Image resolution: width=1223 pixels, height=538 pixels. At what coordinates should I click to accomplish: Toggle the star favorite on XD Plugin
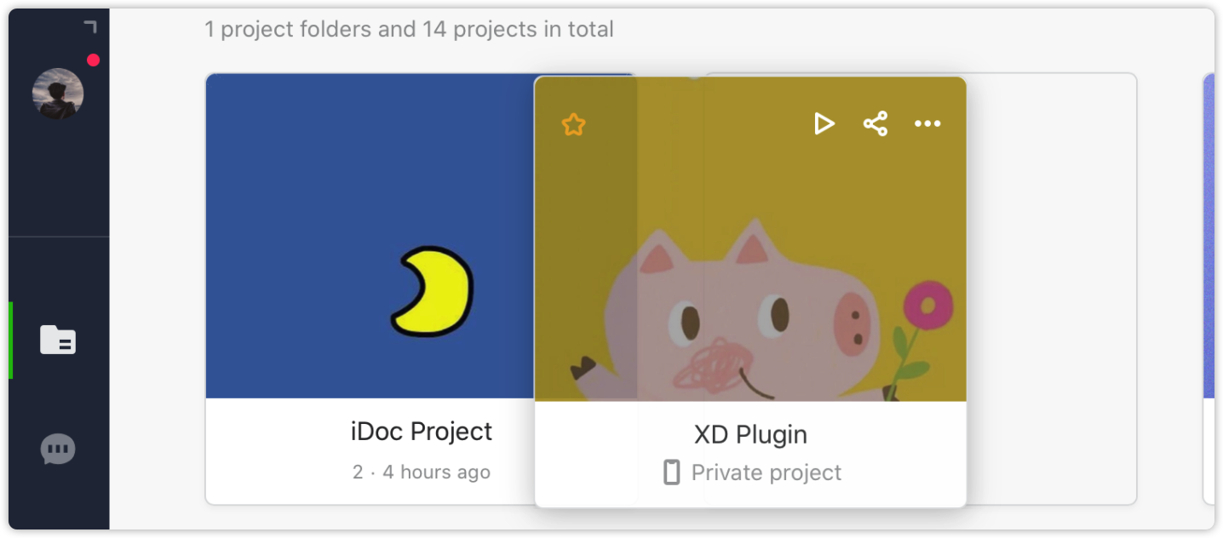tap(574, 125)
